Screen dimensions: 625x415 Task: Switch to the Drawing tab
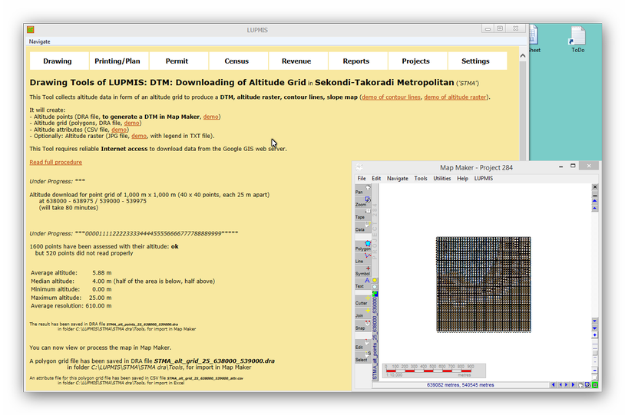(59, 61)
